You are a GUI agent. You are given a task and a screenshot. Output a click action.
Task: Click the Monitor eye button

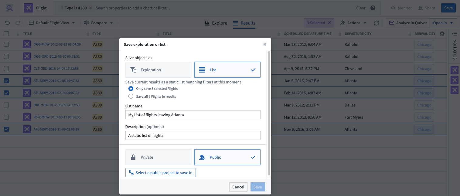click(x=401, y=8)
